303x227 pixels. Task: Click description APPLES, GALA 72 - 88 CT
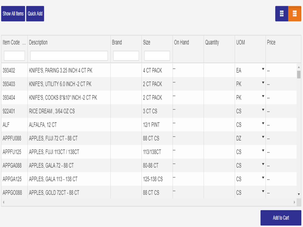coord(52,166)
